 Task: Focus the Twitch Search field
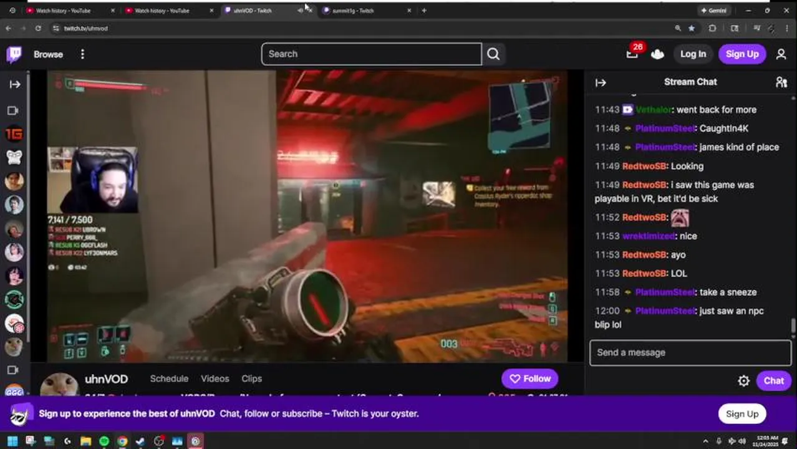click(372, 54)
